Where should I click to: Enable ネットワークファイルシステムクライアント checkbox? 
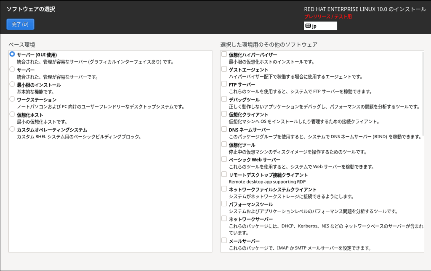click(224, 189)
